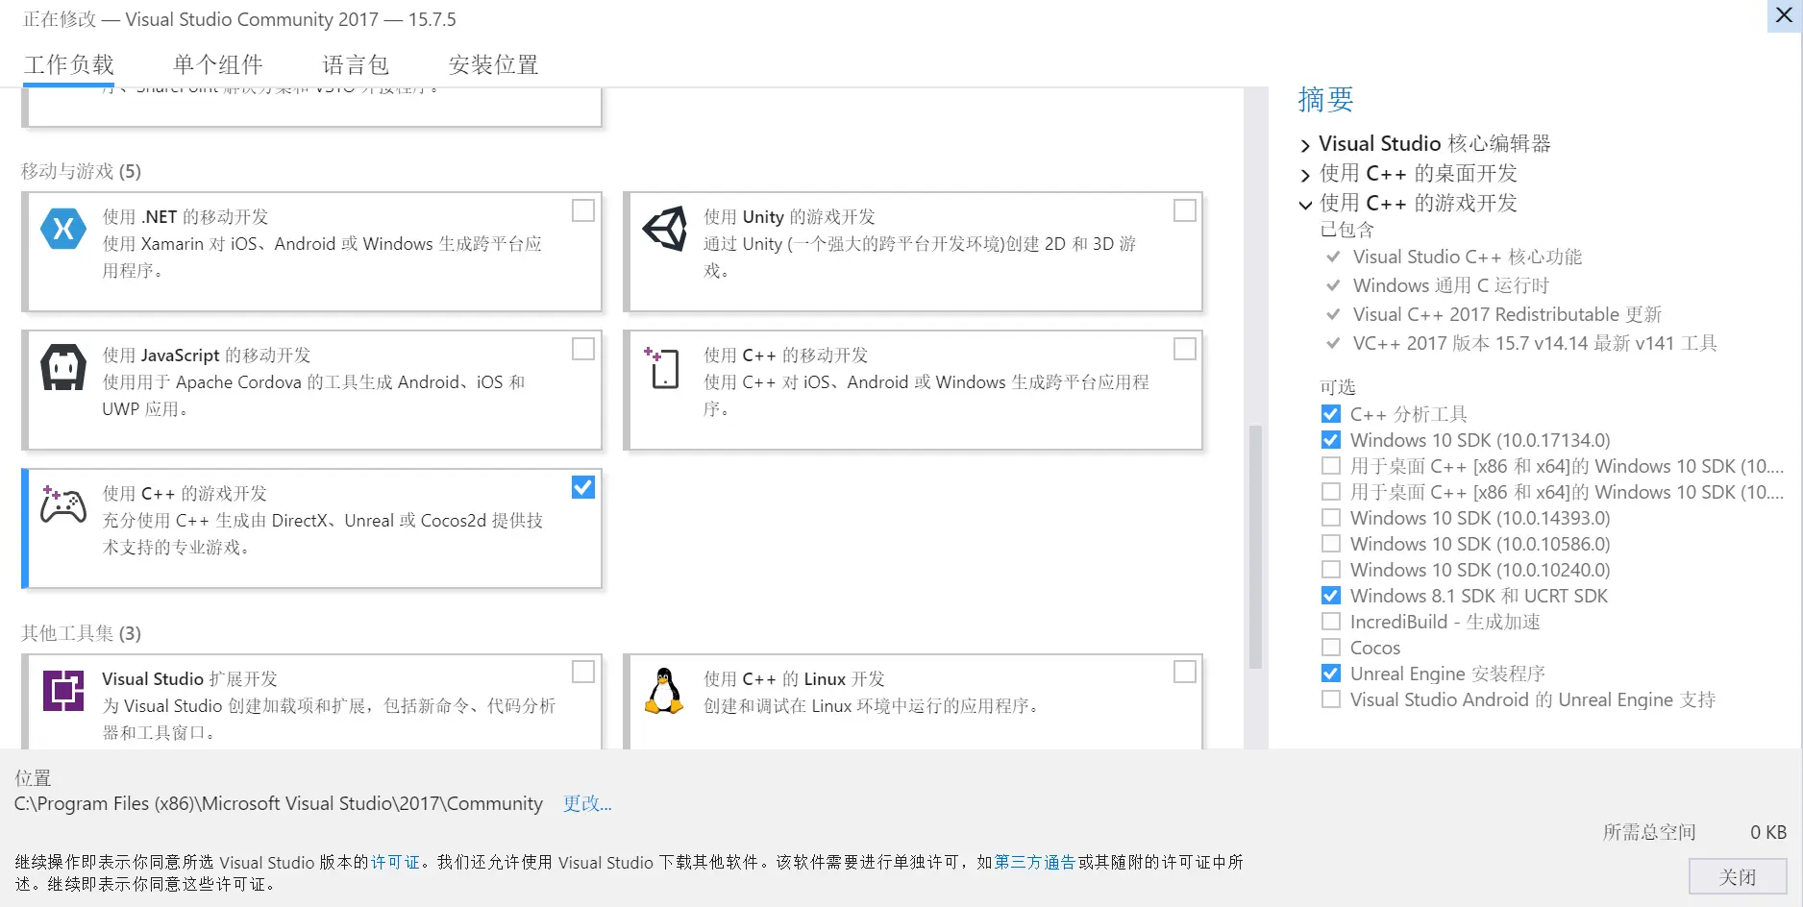This screenshot has width=1803, height=907.
Task: Check the Cocos optional component
Action: pyautogui.click(x=1331, y=648)
